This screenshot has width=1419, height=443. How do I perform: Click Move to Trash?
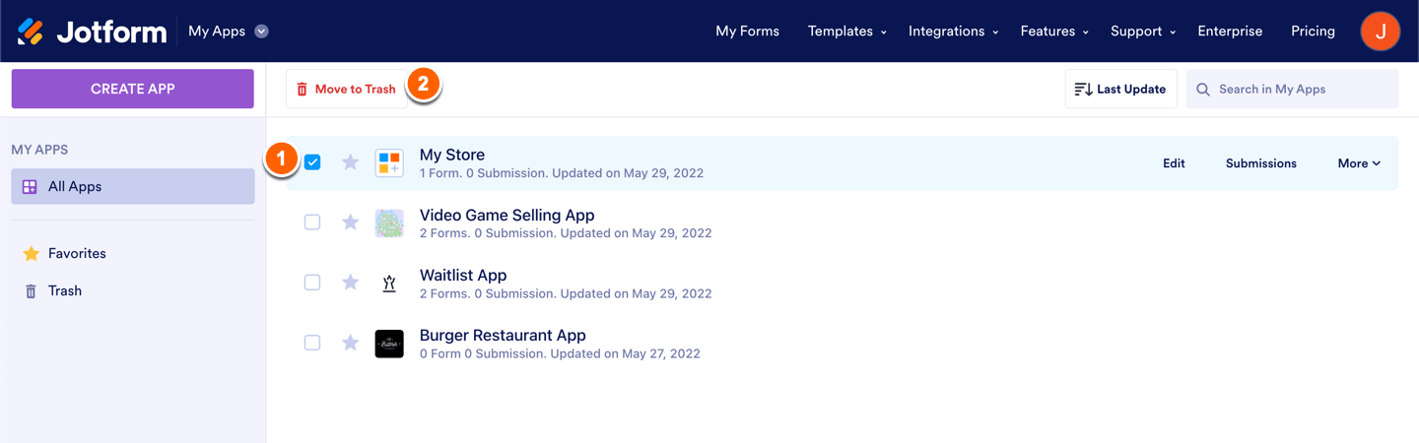point(346,90)
